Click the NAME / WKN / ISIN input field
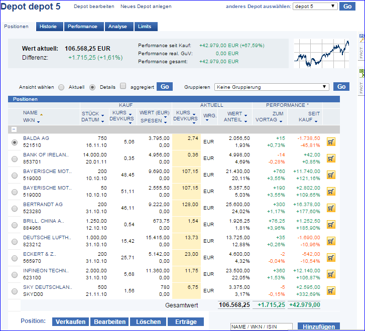This screenshot has width=365, height=331. point(260,326)
